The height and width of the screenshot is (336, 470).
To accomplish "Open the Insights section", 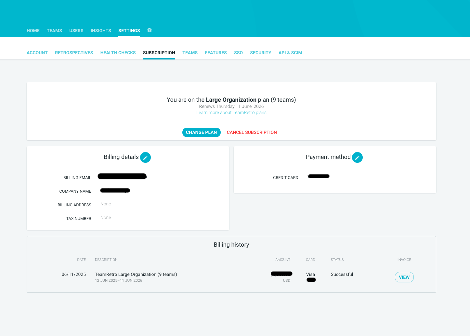I will (101, 31).
